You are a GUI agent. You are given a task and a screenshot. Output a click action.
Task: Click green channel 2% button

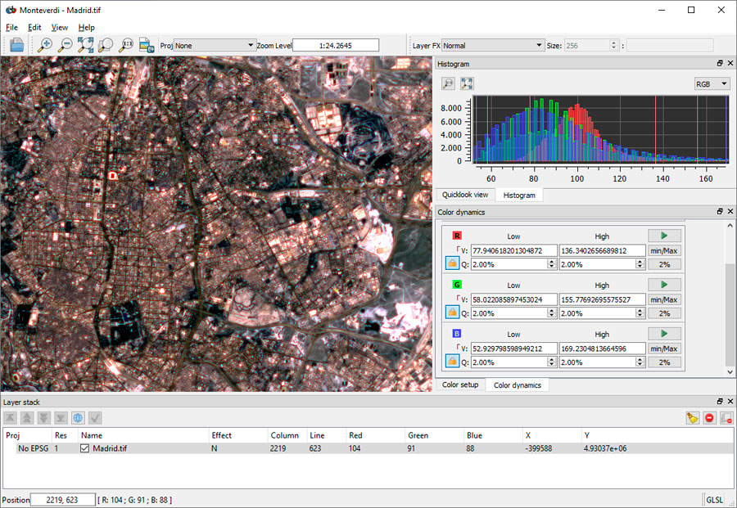[x=664, y=313]
